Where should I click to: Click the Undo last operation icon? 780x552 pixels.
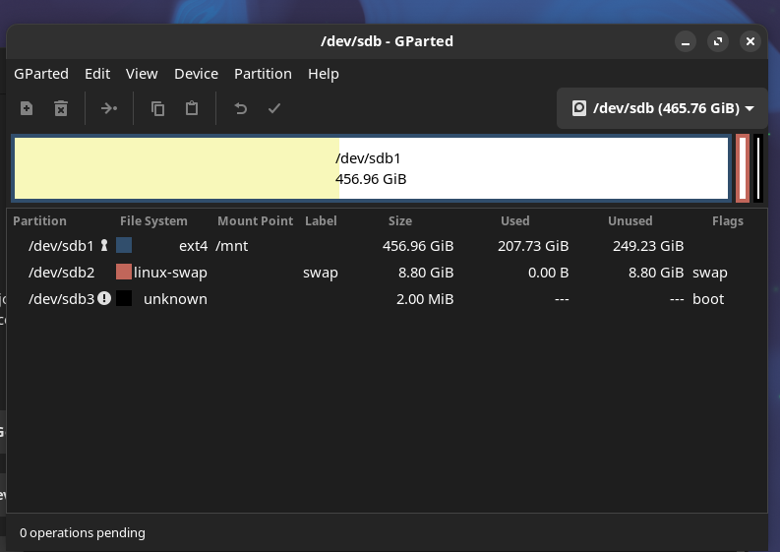click(240, 108)
